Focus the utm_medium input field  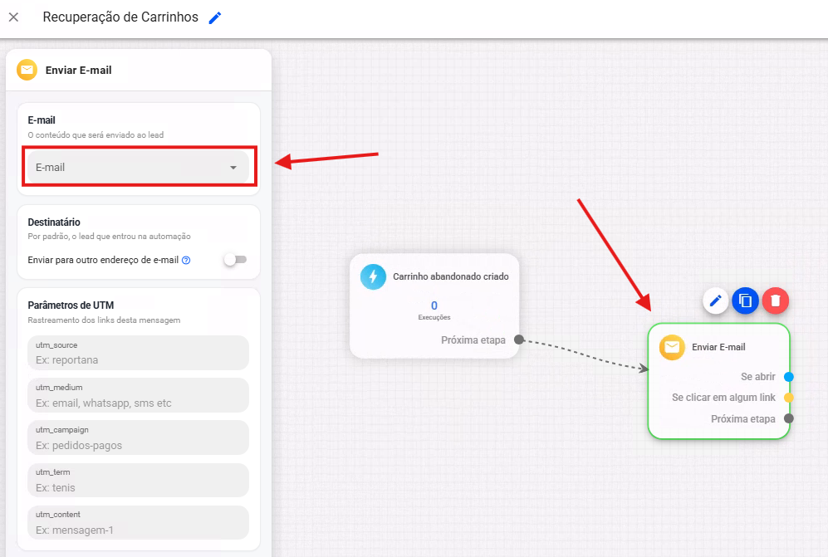tap(138, 395)
